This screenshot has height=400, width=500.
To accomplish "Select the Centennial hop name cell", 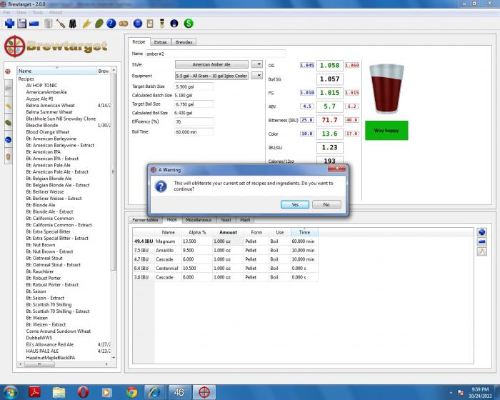I will click(166, 269).
